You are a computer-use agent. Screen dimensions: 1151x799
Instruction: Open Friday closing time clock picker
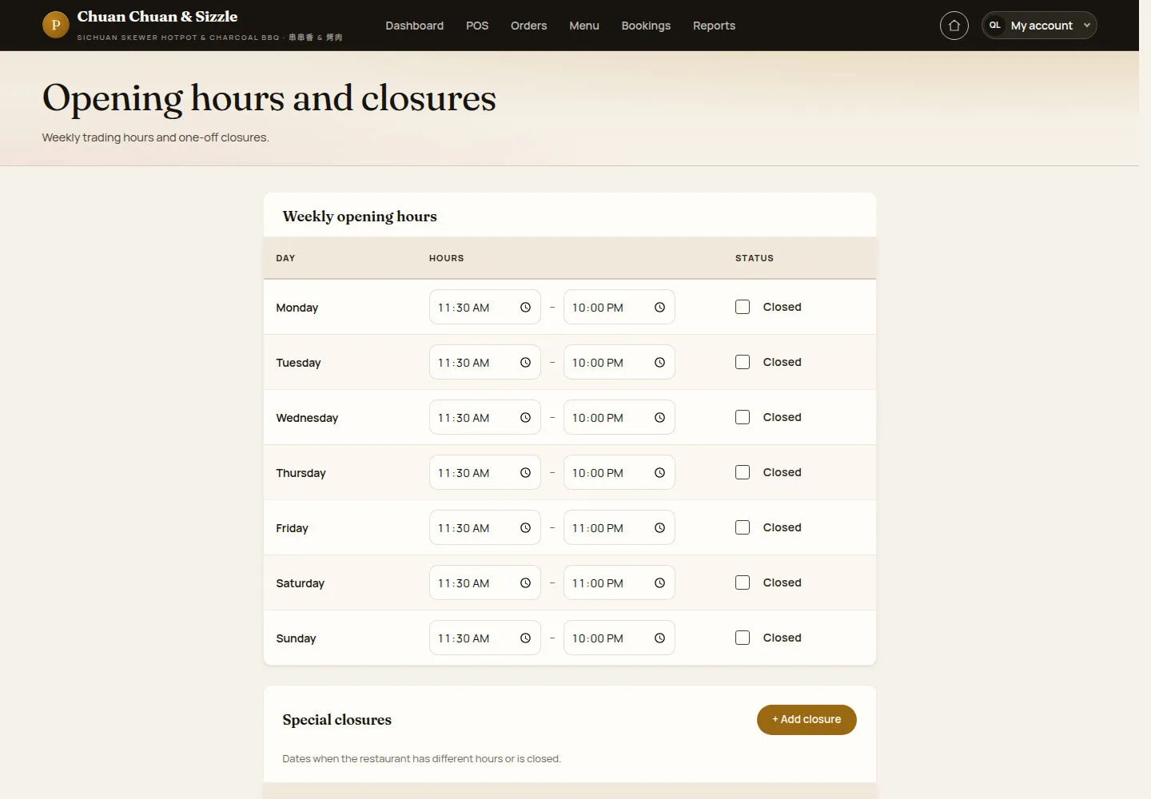click(x=659, y=528)
